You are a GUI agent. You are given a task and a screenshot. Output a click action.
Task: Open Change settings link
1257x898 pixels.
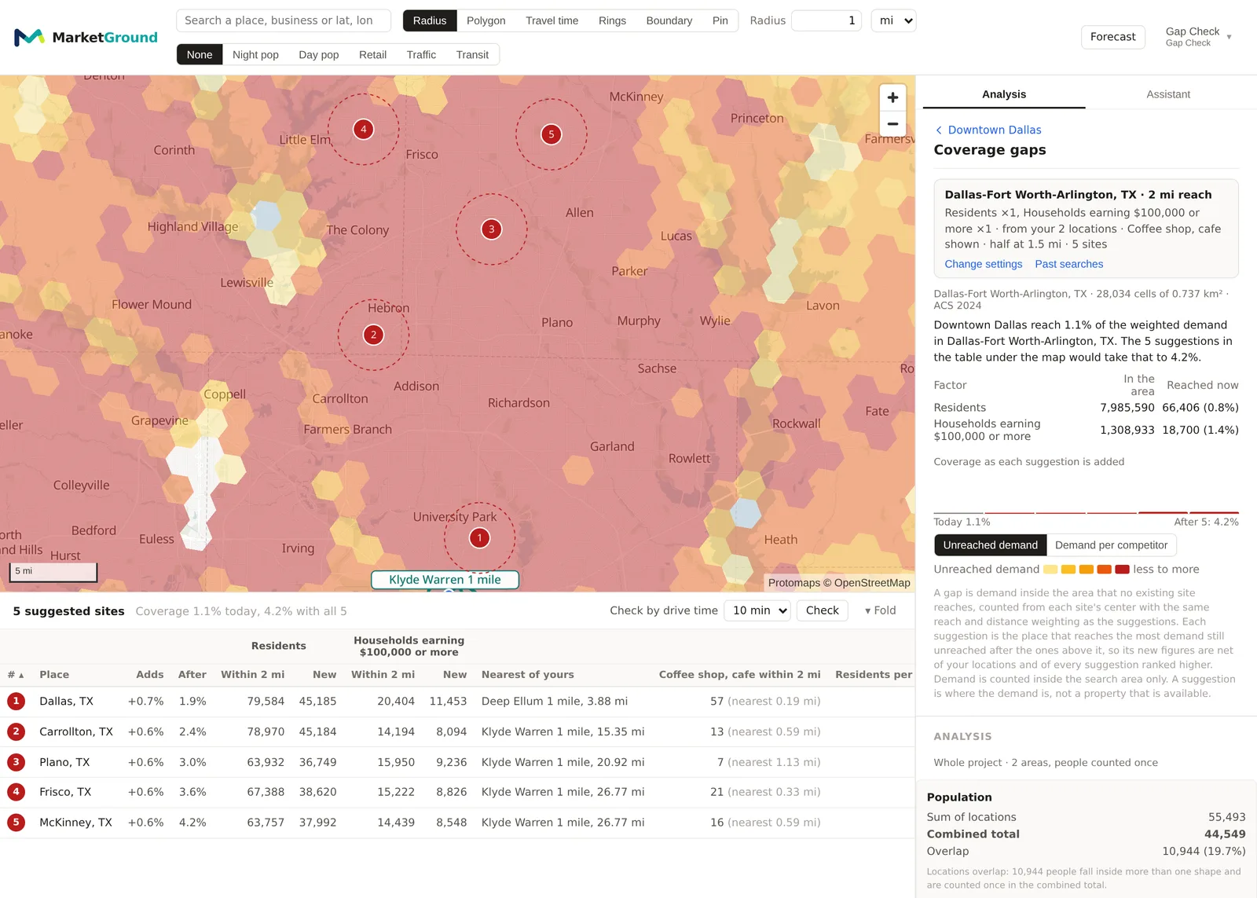tap(984, 264)
